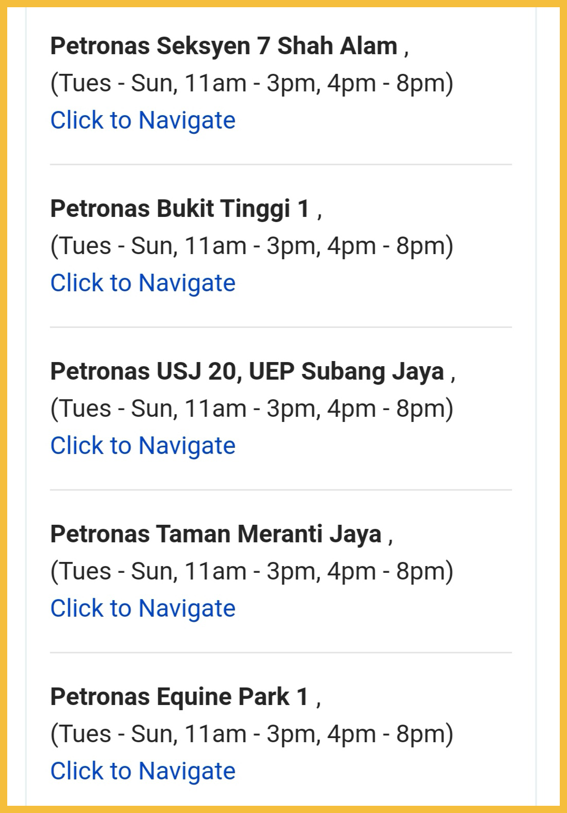Viewport: 567px width, 813px height.
Task: Follow Click to Navigate under Taman Meranti Jaya
Action: pyautogui.click(x=143, y=608)
